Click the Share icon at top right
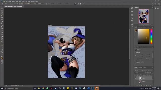The image size is (161, 90). tap(159, 4)
